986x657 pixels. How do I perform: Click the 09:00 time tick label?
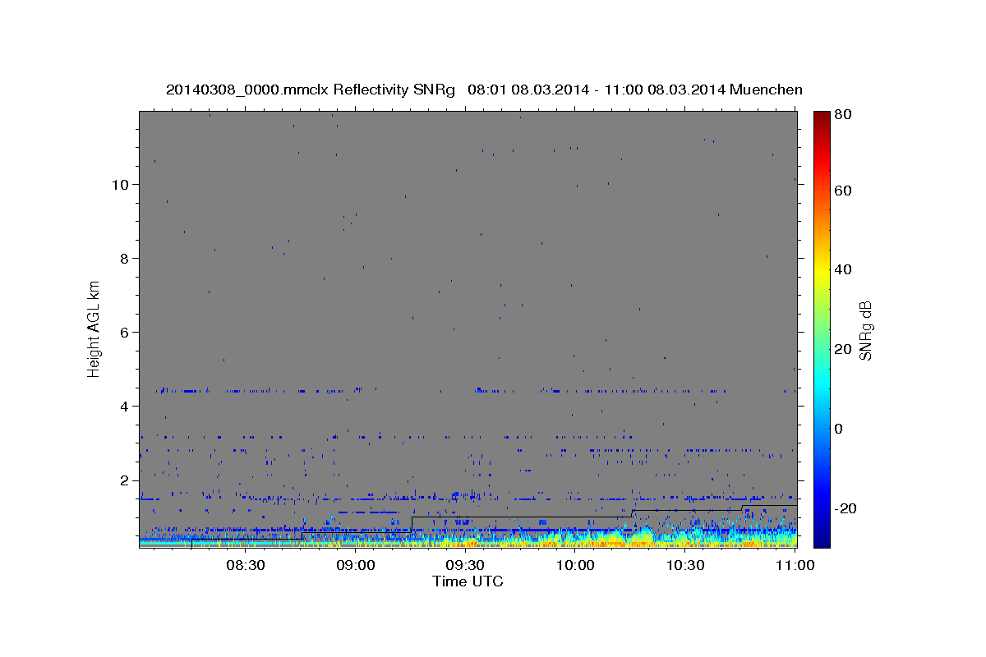[x=355, y=565]
